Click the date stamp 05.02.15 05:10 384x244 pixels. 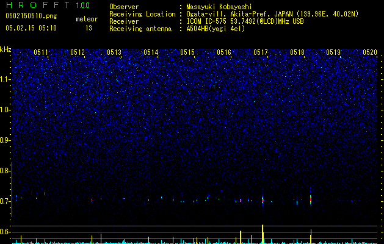point(31,28)
